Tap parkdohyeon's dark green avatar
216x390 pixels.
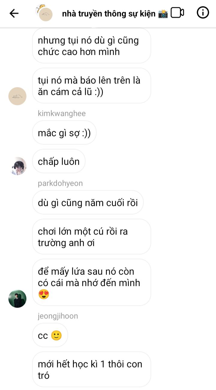point(17,299)
